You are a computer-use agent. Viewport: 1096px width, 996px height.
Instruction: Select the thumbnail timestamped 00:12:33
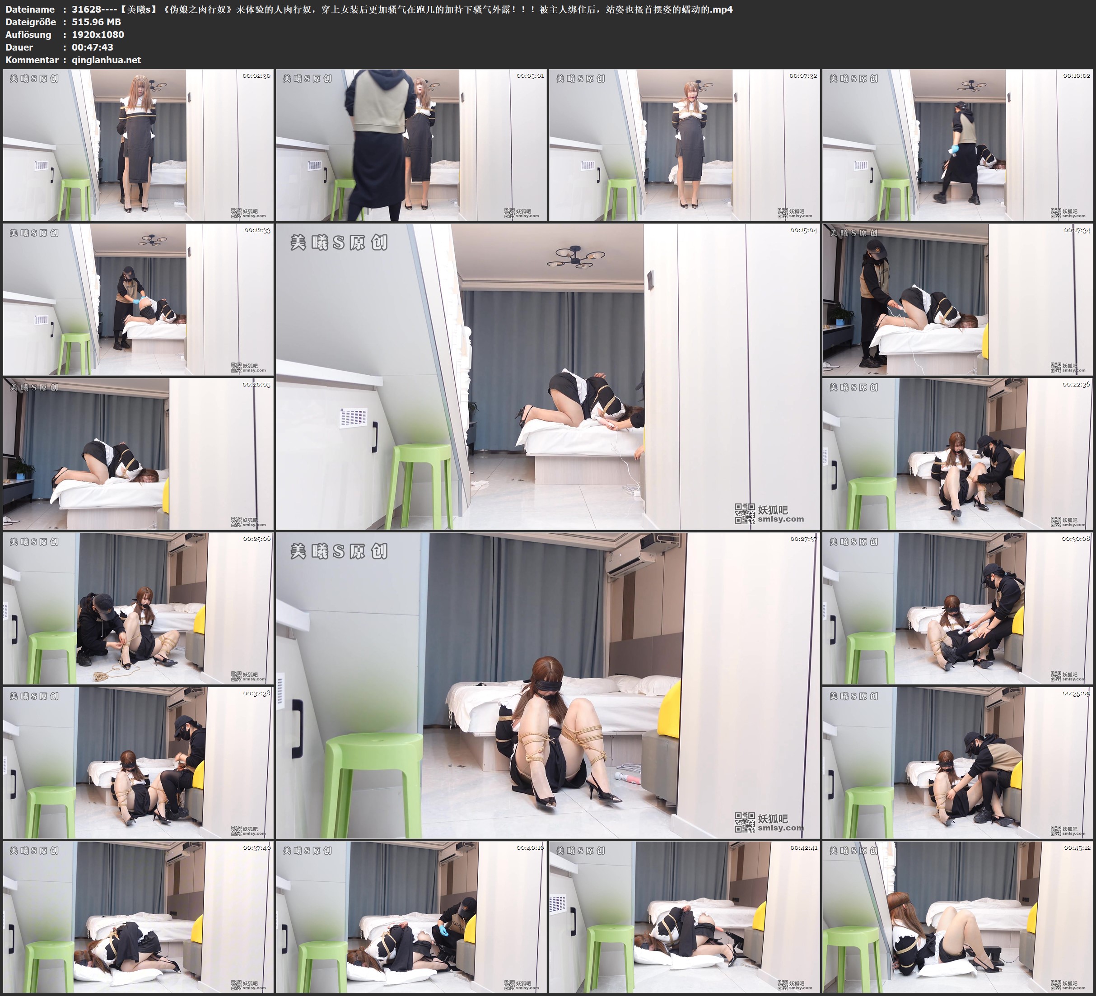tap(138, 299)
